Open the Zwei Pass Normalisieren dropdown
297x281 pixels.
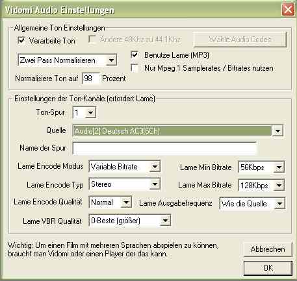click(x=68, y=60)
